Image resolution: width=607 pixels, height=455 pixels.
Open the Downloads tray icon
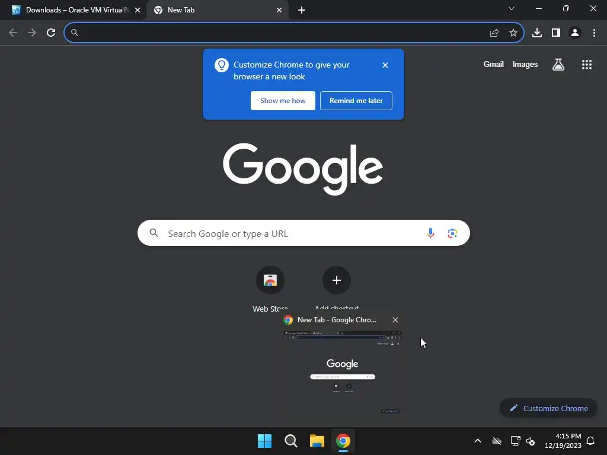[x=537, y=33]
